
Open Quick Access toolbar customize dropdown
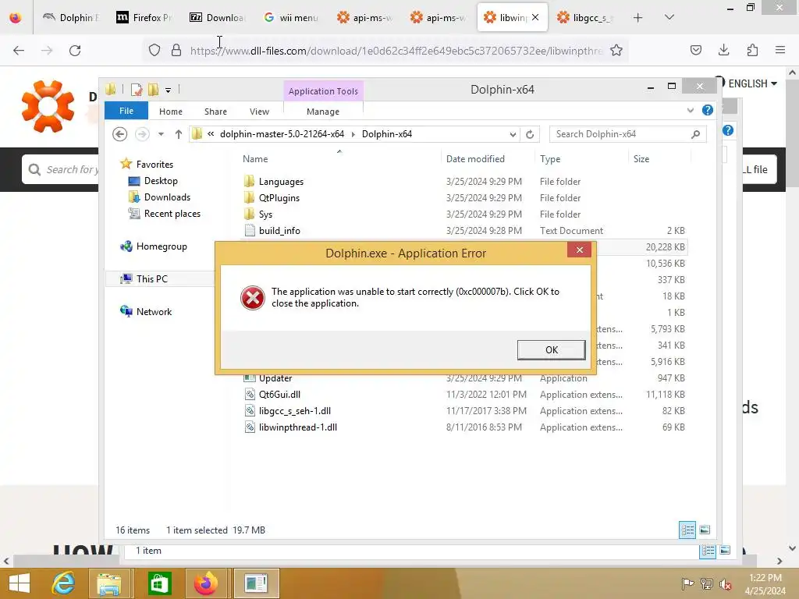point(169,90)
